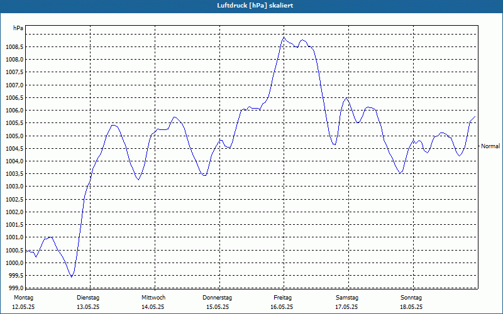Click the 1001,5 y-axis value
Image resolution: width=503 pixels, height=314 pixels.
pyautogui.click(x=14, y=225)
